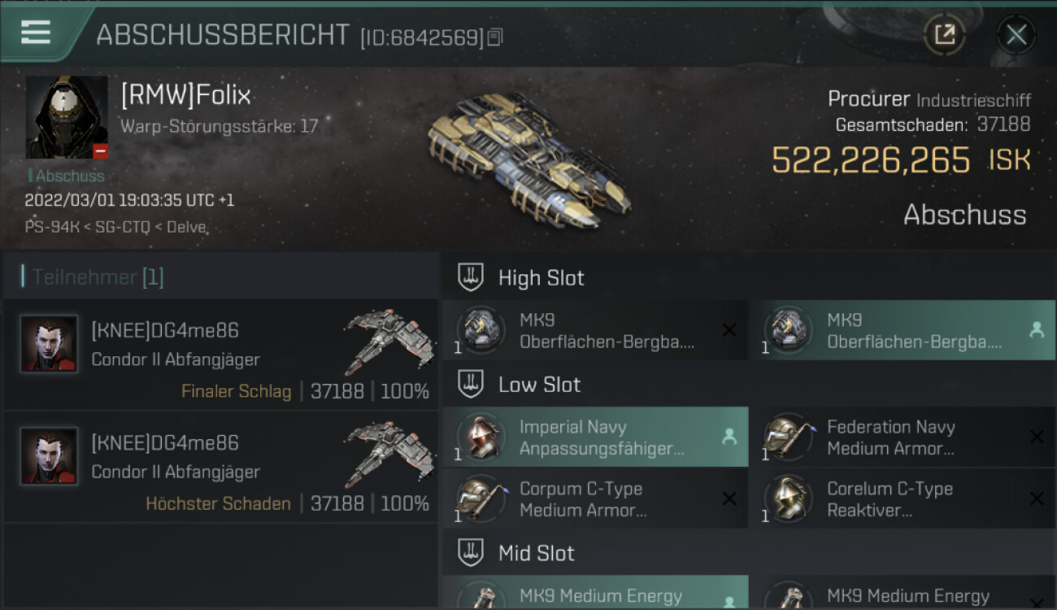The width and height of the screenshot is (1057, 610).
Task: Close the Abschussbericht window
Action: pos(1016,34)
